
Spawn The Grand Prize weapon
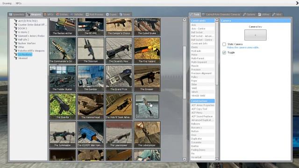pyautogui.click(x=119, y=78)
